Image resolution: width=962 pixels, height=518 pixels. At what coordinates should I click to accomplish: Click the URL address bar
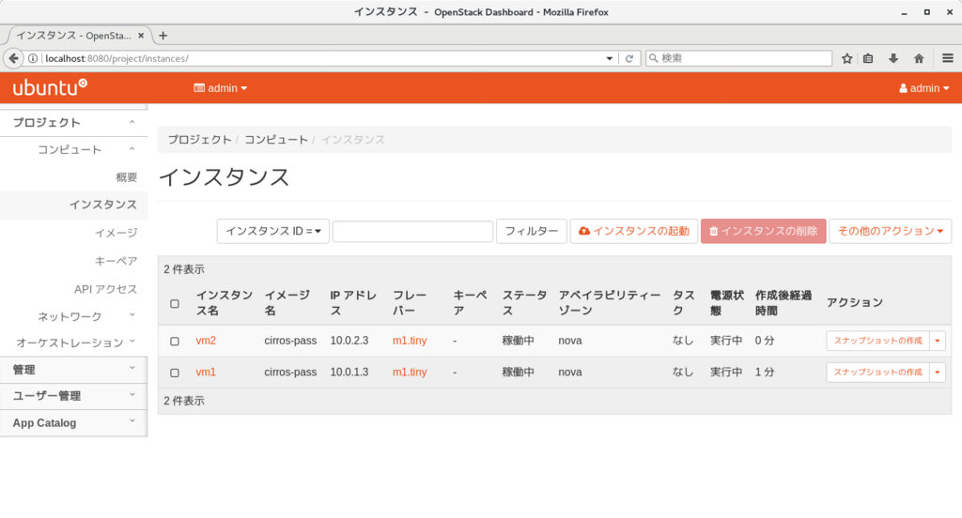(322, 58)
